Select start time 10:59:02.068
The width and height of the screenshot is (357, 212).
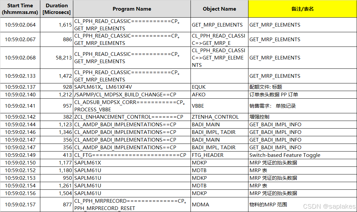[x=20, y=58]
